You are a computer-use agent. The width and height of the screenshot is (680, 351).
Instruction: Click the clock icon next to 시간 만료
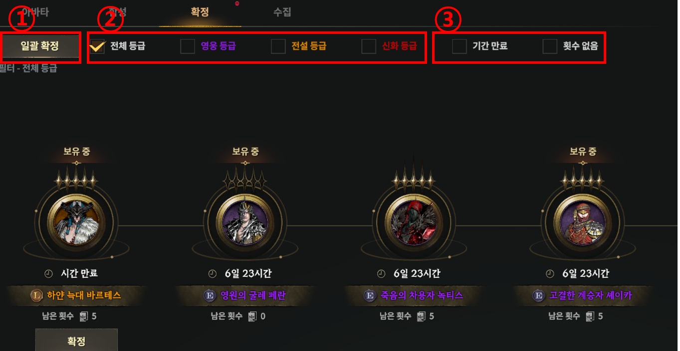48,273
